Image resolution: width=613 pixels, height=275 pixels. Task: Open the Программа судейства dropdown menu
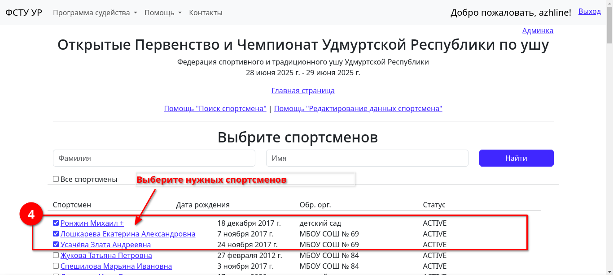tap(95, 13)
